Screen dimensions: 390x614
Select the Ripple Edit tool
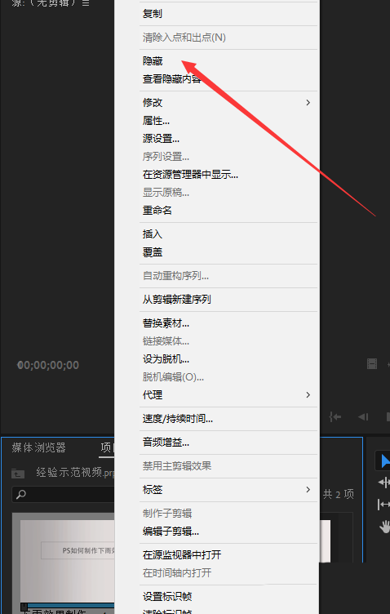384,482
